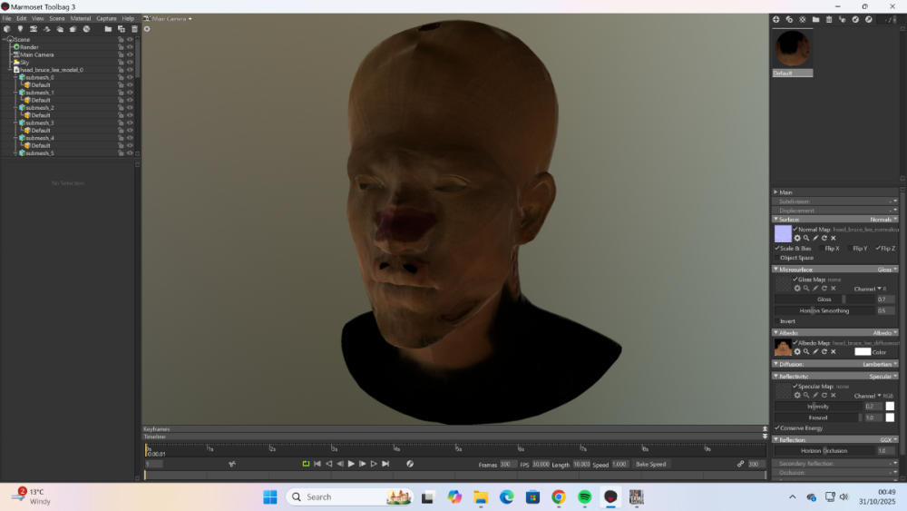Open the View menu

37,18
